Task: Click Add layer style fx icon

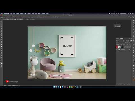Action: pos(120,84)
